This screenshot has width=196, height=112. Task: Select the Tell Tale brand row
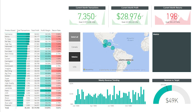click(33, 41)
